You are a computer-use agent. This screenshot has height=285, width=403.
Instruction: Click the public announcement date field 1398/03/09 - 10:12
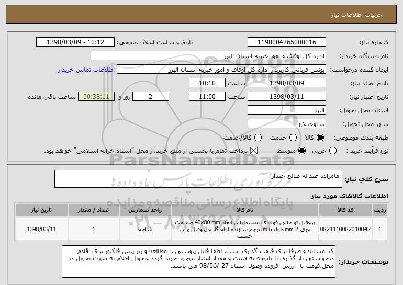pyautogui.click(x=75, y=42)
